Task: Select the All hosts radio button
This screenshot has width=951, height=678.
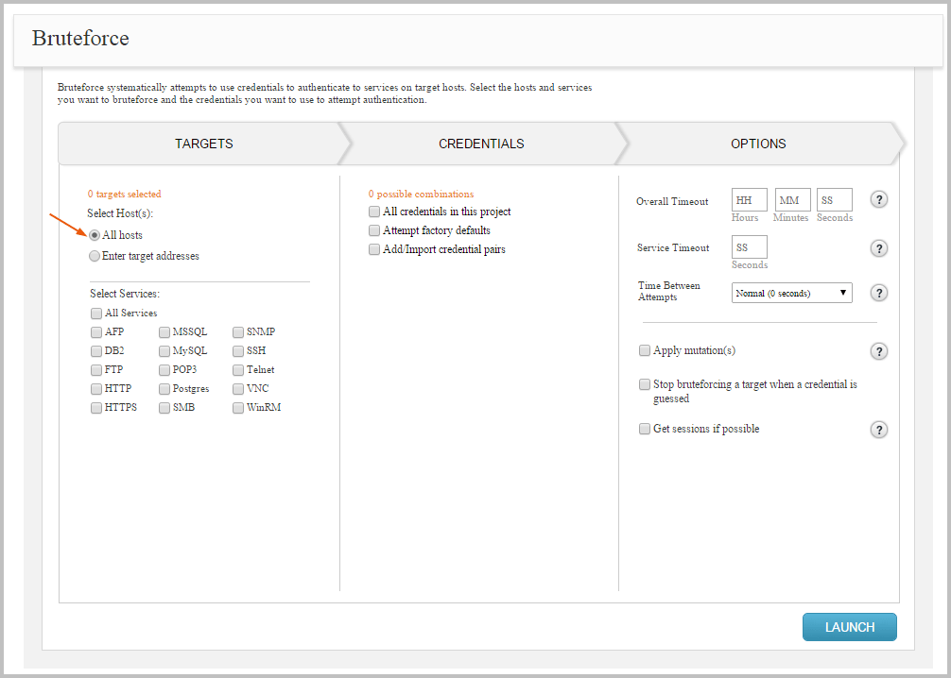Action: [95, 235]
